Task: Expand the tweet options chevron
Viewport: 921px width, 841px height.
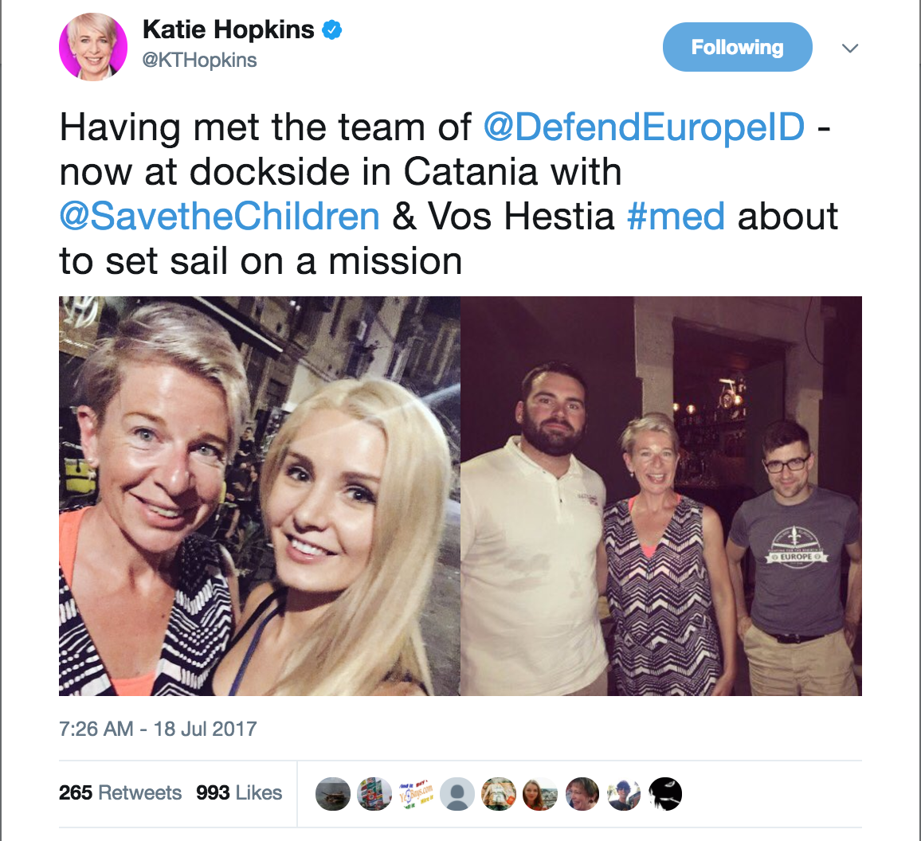Action: [850, 48]
